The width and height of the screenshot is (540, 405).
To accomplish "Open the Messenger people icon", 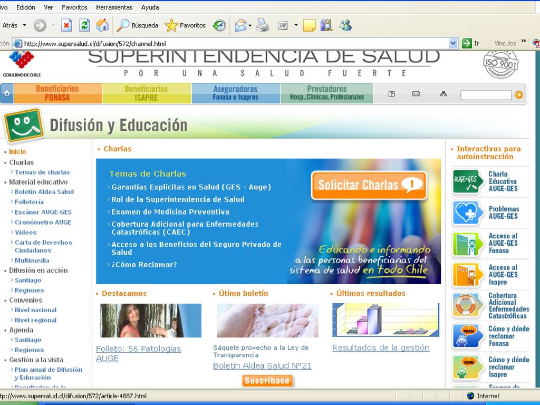I will tap(345, 25).
